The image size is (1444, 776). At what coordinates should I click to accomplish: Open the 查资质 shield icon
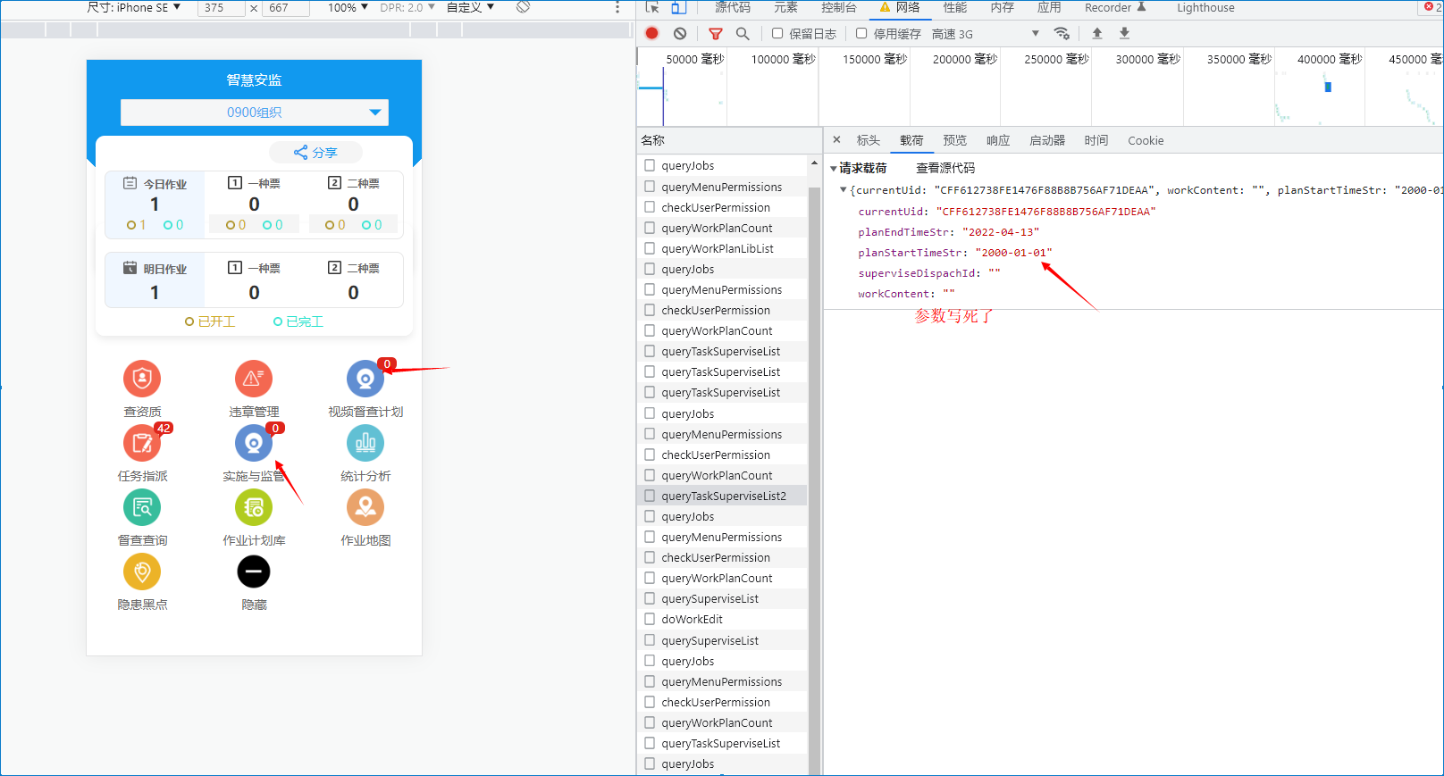(x=142, y=379)
